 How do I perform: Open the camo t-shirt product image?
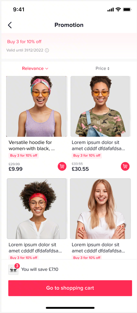coord(101,106)
